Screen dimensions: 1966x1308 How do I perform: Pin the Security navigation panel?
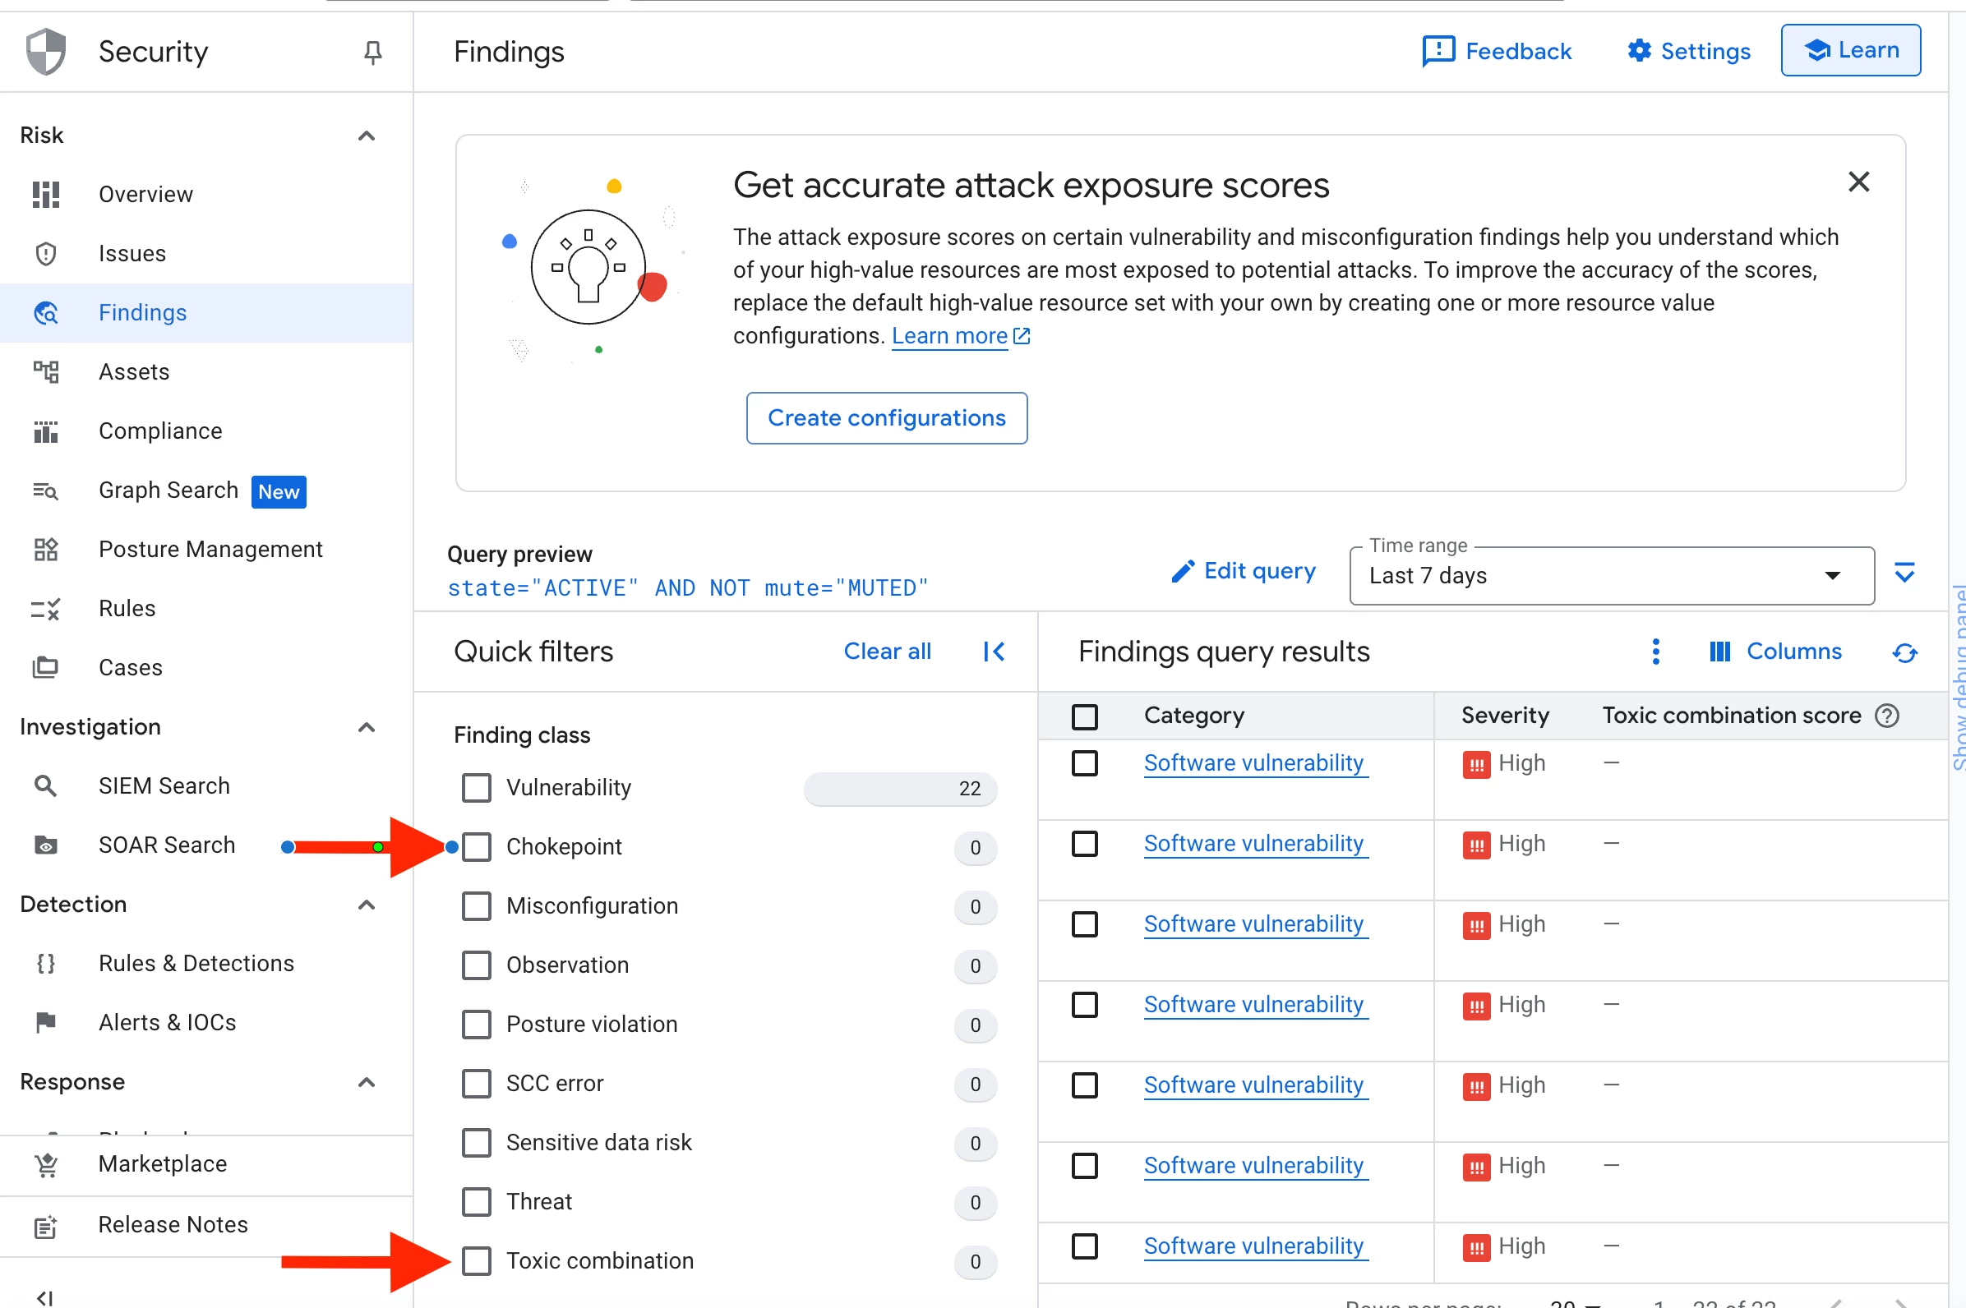click(372, 53)
